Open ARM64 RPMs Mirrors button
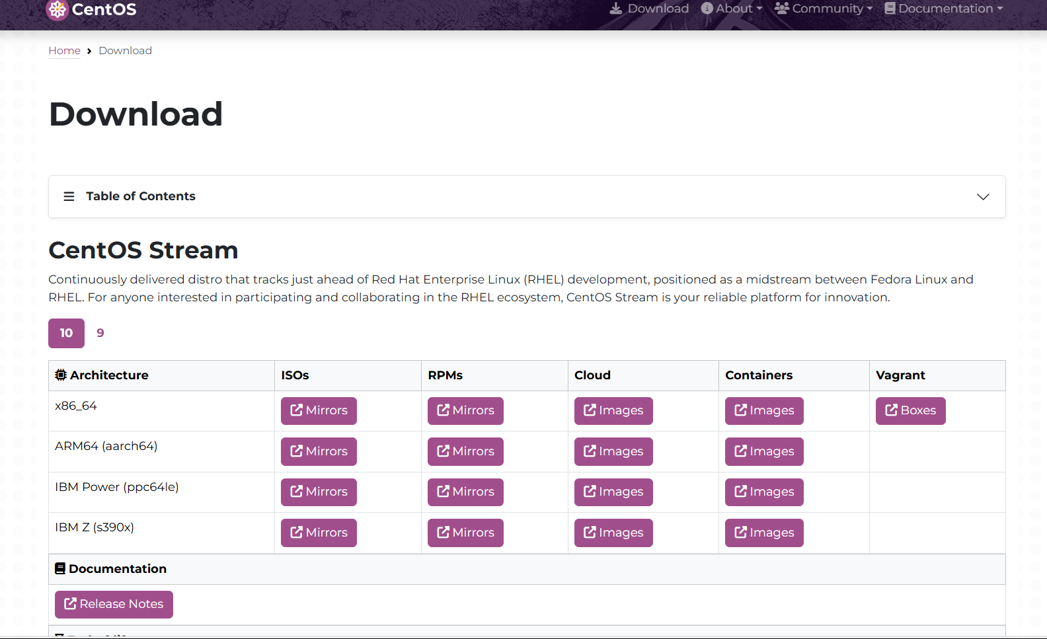The width and height of the screenshot is (1047, 639). pyautogui.click(x=465, y=451)
